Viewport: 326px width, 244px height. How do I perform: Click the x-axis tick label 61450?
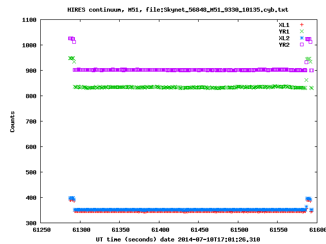pyautogui.click(x=200, y=230)
